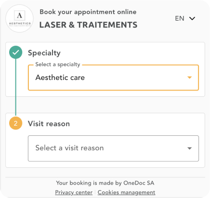
Task: Open the language selector labeled EN
Action: coord(185,18)
